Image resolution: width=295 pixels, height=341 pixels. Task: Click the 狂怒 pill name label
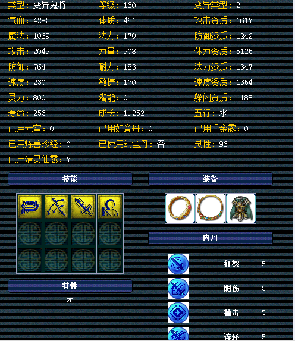point(231,264)
